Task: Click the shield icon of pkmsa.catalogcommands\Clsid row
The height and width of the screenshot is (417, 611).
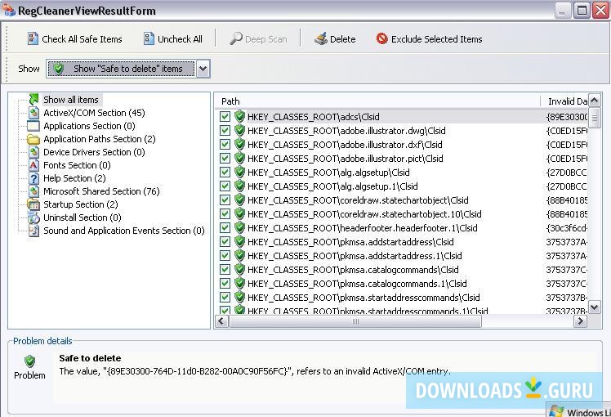Action: 239,270
